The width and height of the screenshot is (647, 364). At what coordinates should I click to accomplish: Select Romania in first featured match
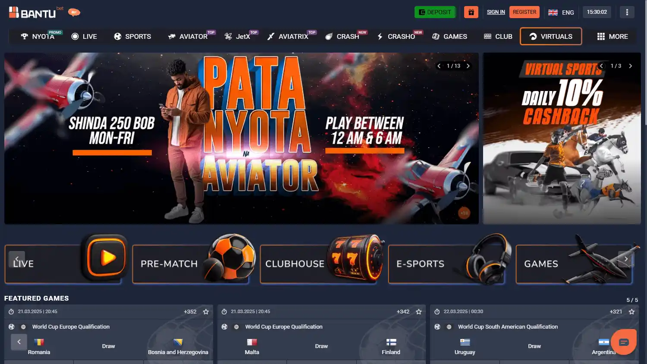[x=39, y=346]
